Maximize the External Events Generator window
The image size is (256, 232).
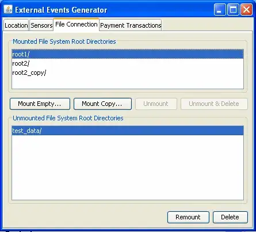coord(233,9)
